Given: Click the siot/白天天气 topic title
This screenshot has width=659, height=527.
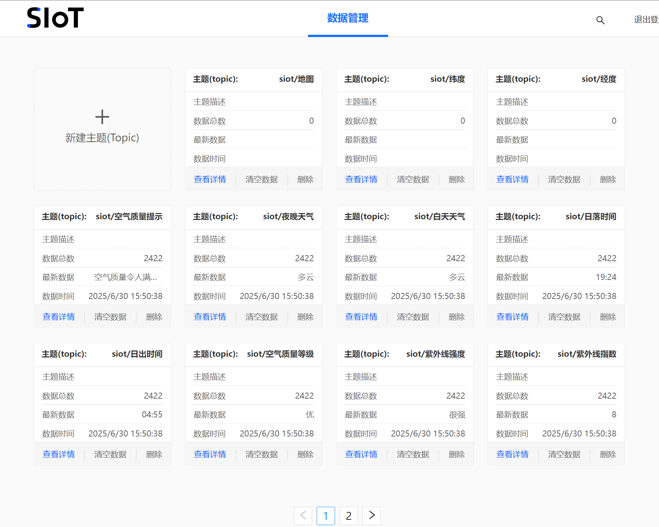Looking at the screenshot, I should click(x=440, y=217).
